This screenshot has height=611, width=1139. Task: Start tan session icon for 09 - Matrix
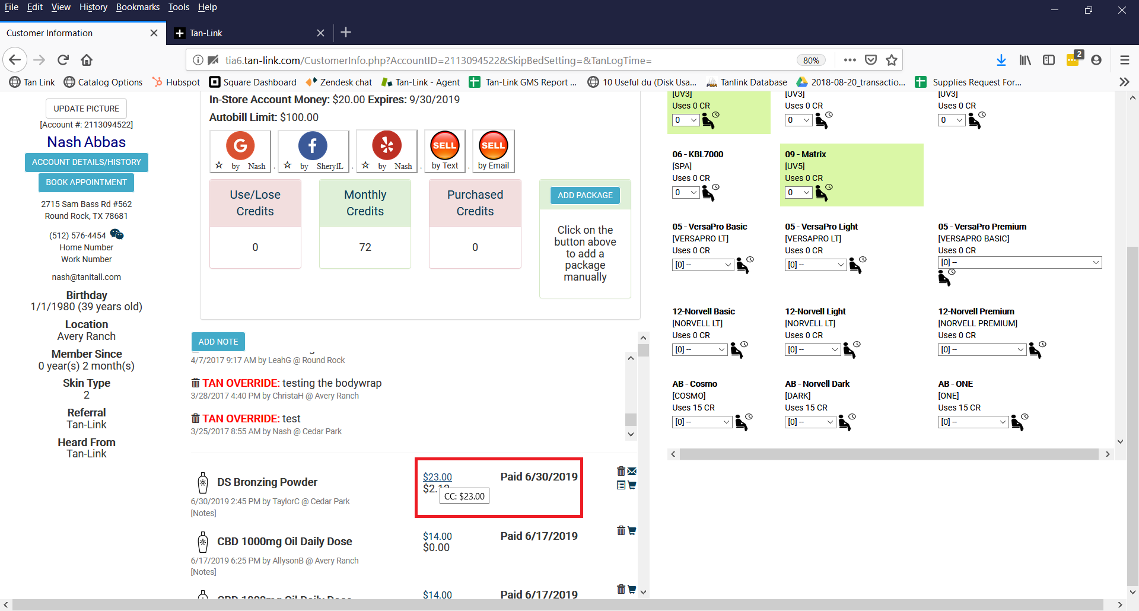tap(823, 192)
